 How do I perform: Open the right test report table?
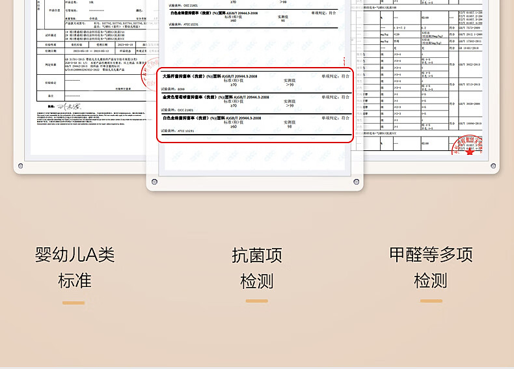tap(429, 72)
